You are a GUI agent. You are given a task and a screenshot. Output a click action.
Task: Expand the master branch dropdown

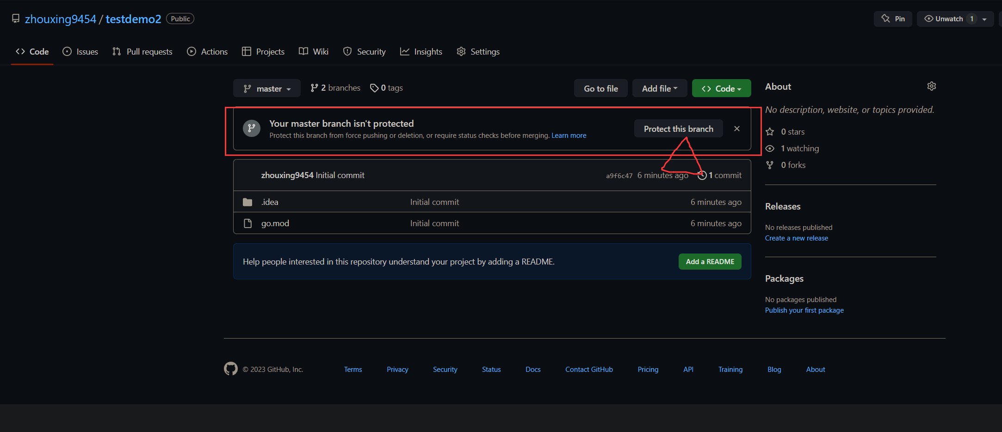point(267,88)
